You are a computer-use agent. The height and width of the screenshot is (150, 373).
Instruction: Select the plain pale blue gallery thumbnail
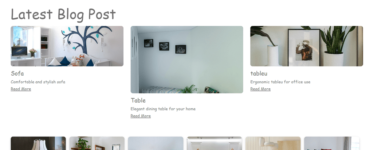pyautogui.click(x=156, y=143)
